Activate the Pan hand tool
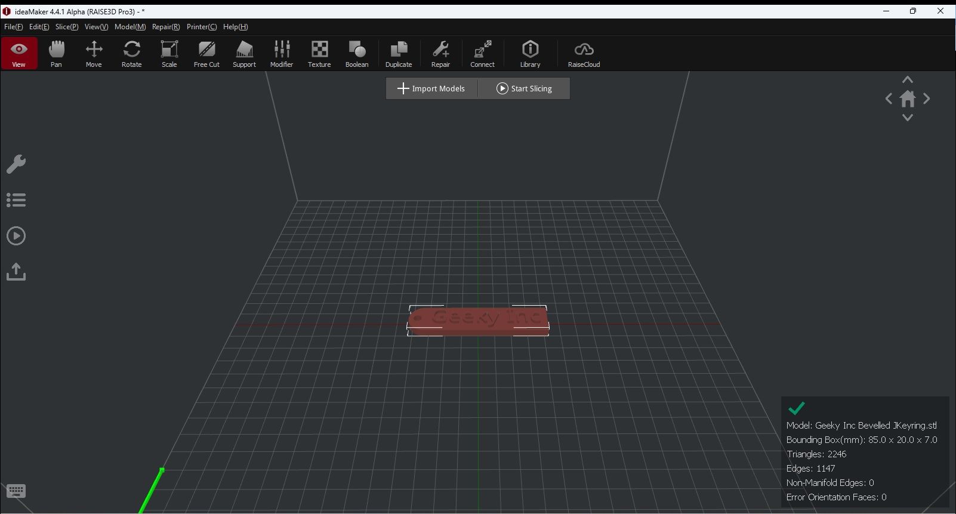This screenshot has height=514, width=956. pyautogui.click(x=56, y=53)
